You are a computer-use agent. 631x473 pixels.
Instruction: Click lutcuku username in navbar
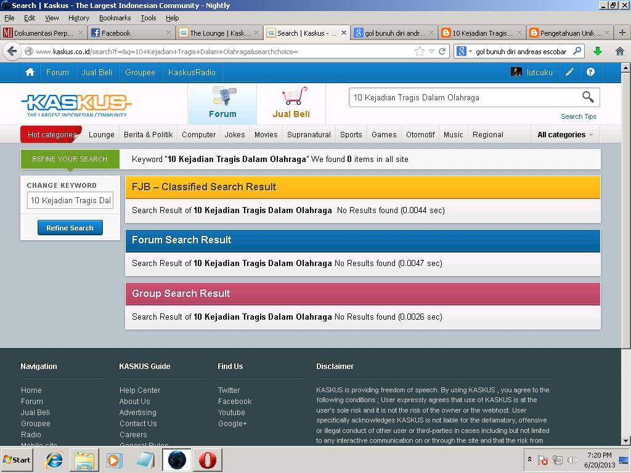coord(539,73)
